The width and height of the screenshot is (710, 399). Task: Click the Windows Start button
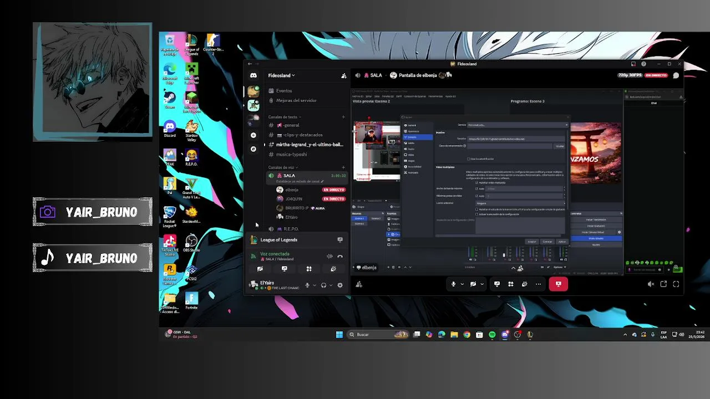pyautogui.click(x=339, y=335)
